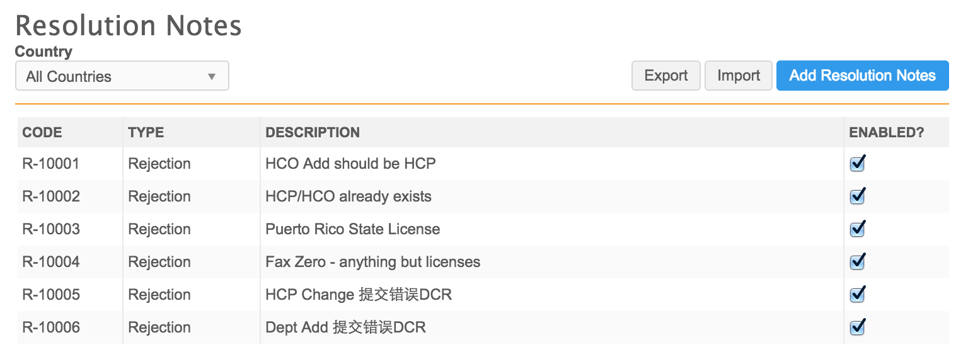Click the CODE column header
Viewport: 968px width, 364px height.
pyautogui.click(x=42, y=132)
